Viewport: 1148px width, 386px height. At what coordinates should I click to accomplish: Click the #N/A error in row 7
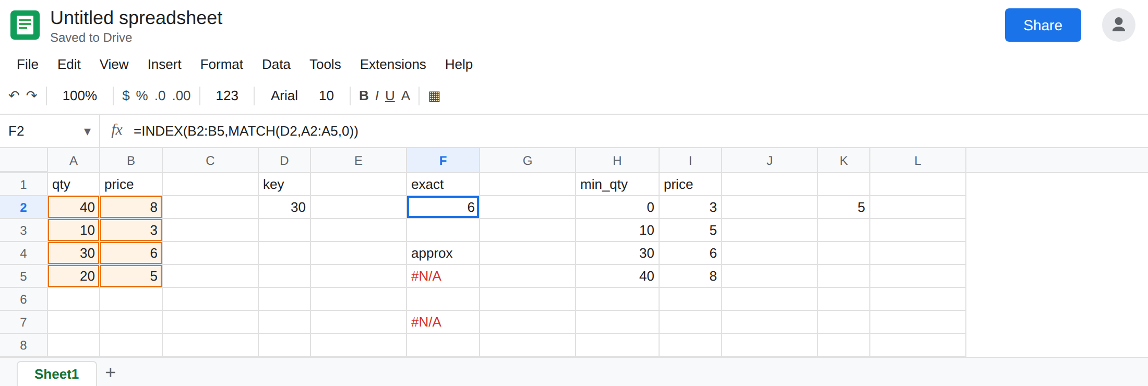(443, 322)
